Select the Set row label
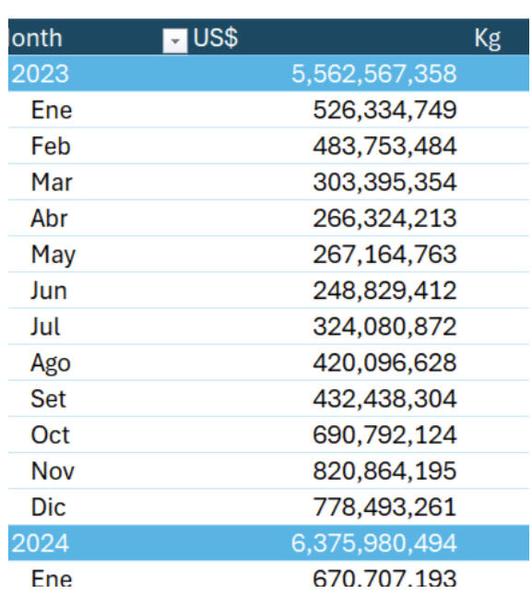The height and width of the screenshot is (594, 532). [49, 398]
